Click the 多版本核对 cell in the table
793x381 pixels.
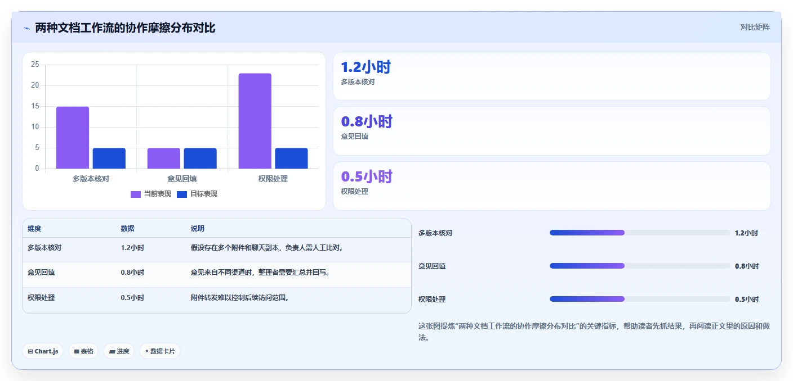pos(44,247)
